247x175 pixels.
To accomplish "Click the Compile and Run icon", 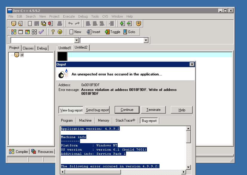I will [x=27, y=32].
